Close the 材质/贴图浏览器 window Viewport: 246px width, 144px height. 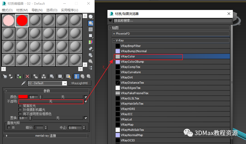click(229, 14)
